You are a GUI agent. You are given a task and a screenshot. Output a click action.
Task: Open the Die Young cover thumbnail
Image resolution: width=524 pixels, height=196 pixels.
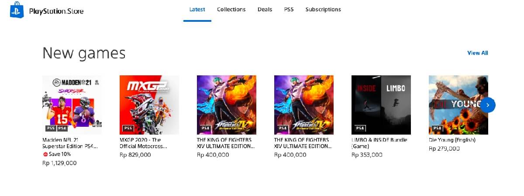click(458, 105)
